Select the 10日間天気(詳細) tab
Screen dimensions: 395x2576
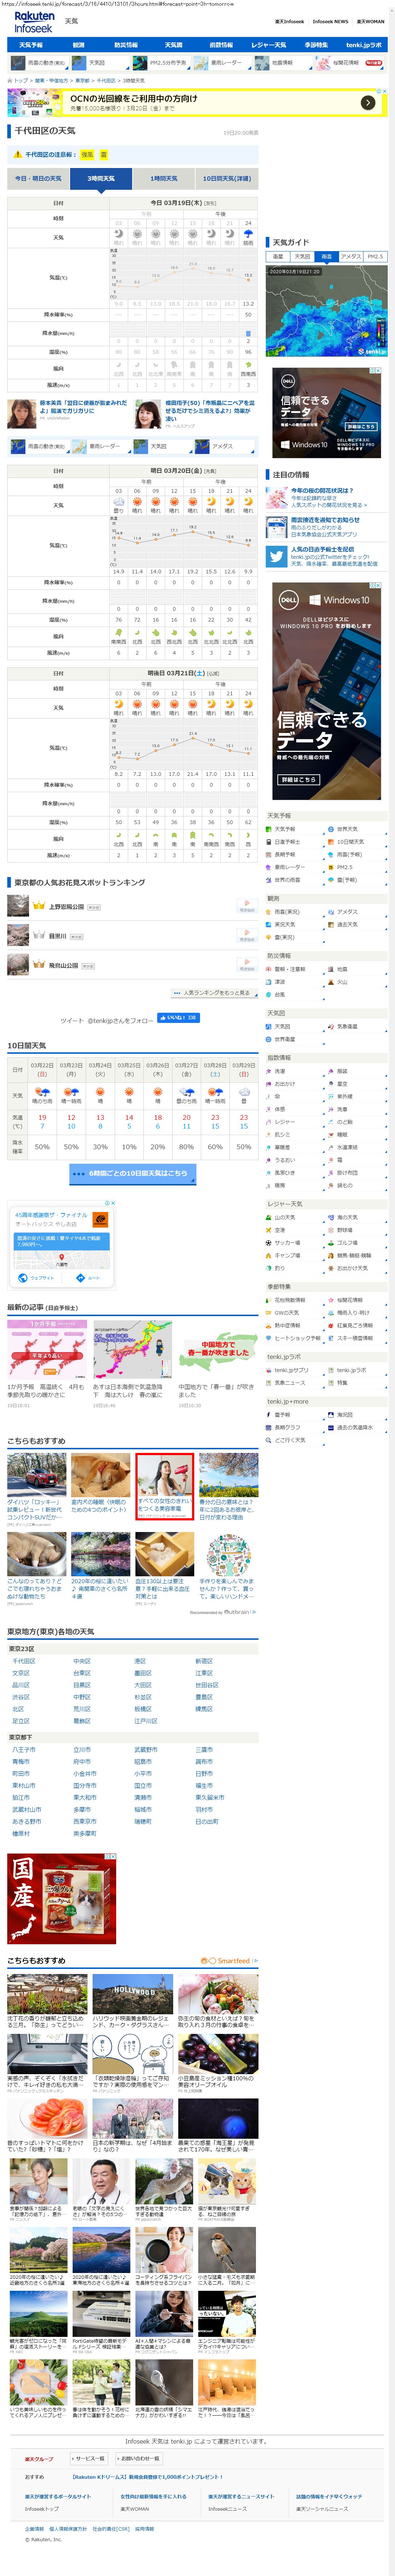click(x=226, y=179)
